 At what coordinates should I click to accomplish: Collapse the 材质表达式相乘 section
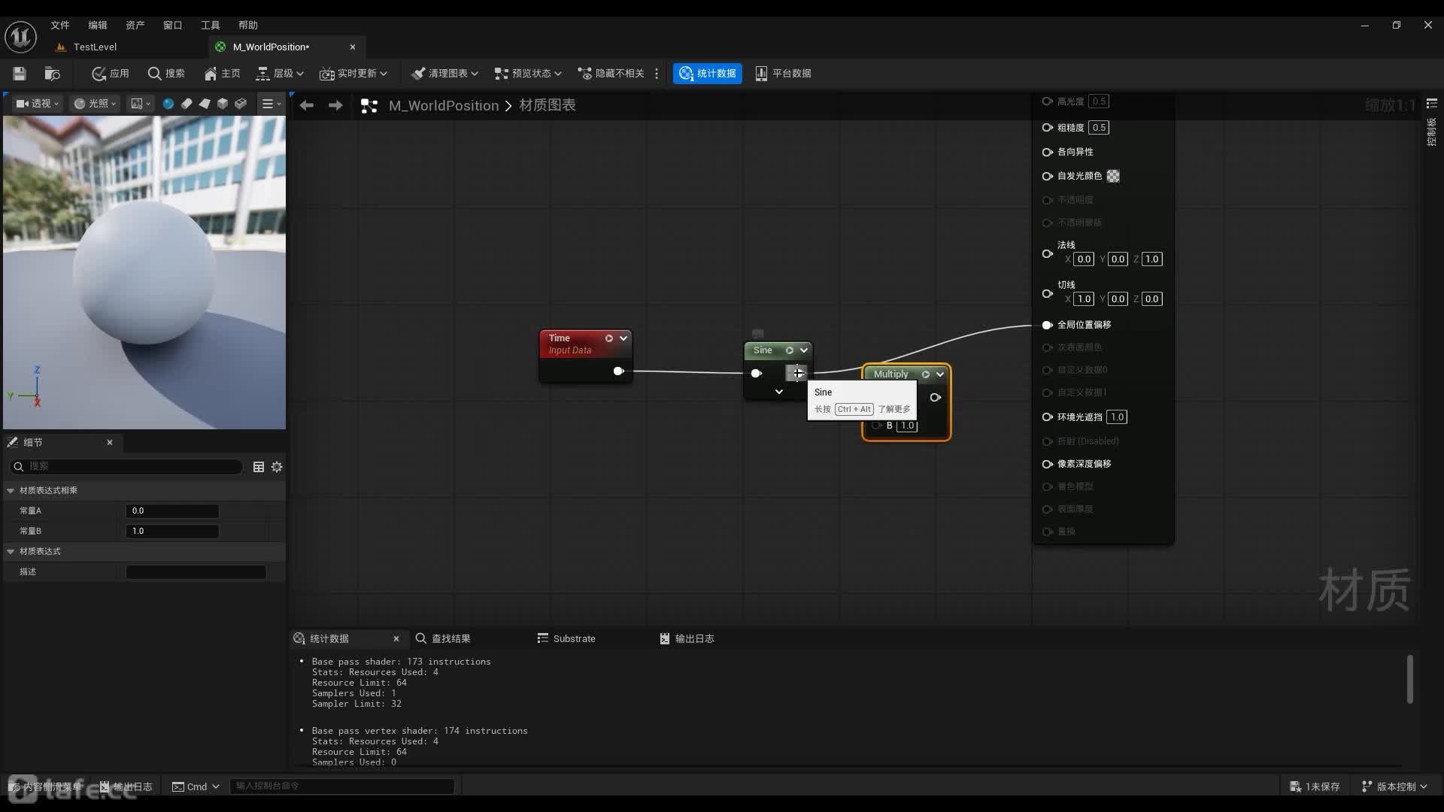[11, 490]
